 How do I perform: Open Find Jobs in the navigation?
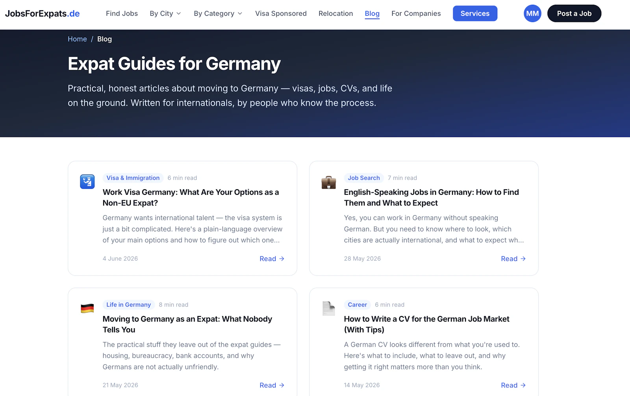point(122,13)
